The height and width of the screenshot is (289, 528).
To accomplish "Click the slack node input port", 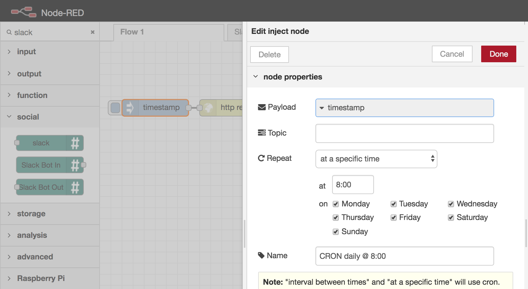I will click(17, 143).
